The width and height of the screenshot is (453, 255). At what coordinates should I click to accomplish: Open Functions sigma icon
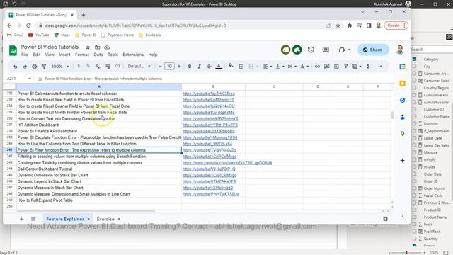pyautogui.click(x=368, y=67)
